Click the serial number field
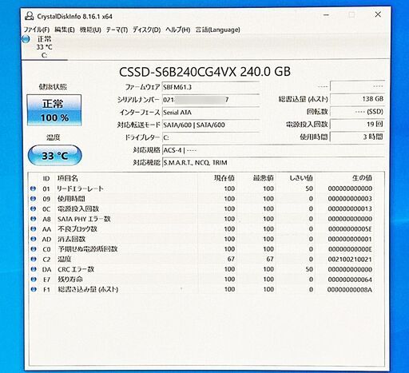The image size is (409, 373). pos(211,100)
